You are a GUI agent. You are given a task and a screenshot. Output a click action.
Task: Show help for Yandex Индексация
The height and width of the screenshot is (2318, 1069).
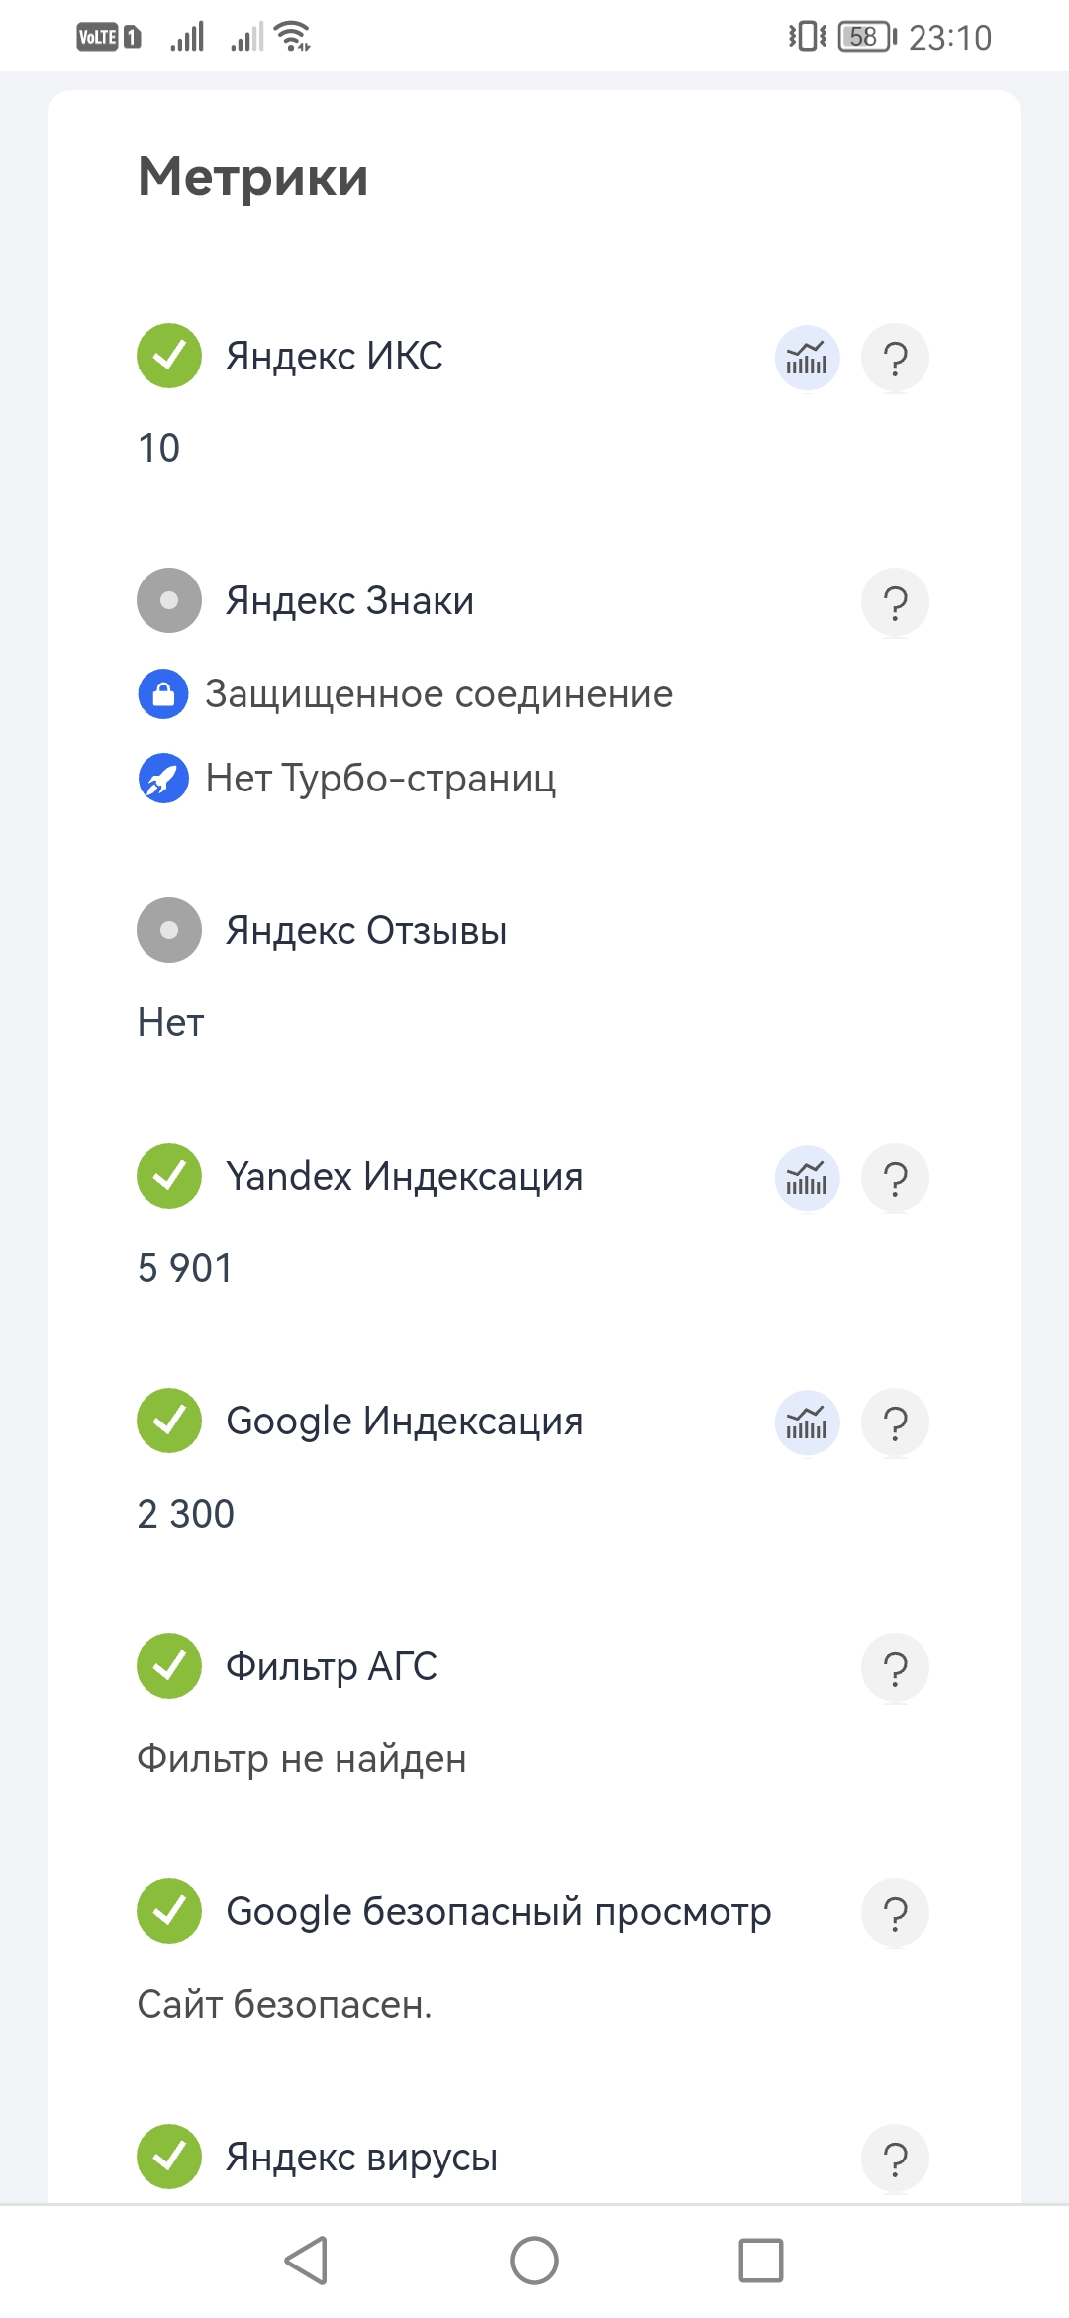pos(895,1178)
